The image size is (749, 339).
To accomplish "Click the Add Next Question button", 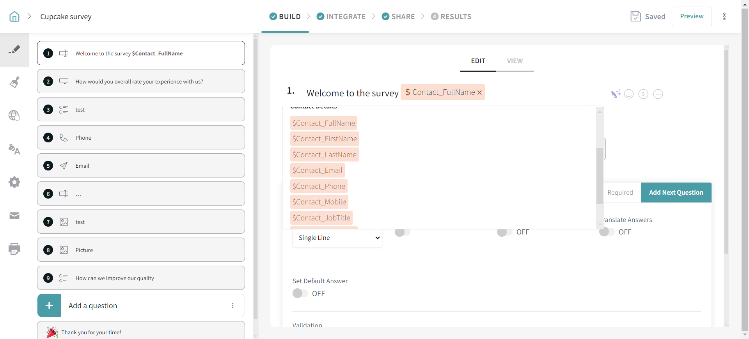I will tap(676, 193).
